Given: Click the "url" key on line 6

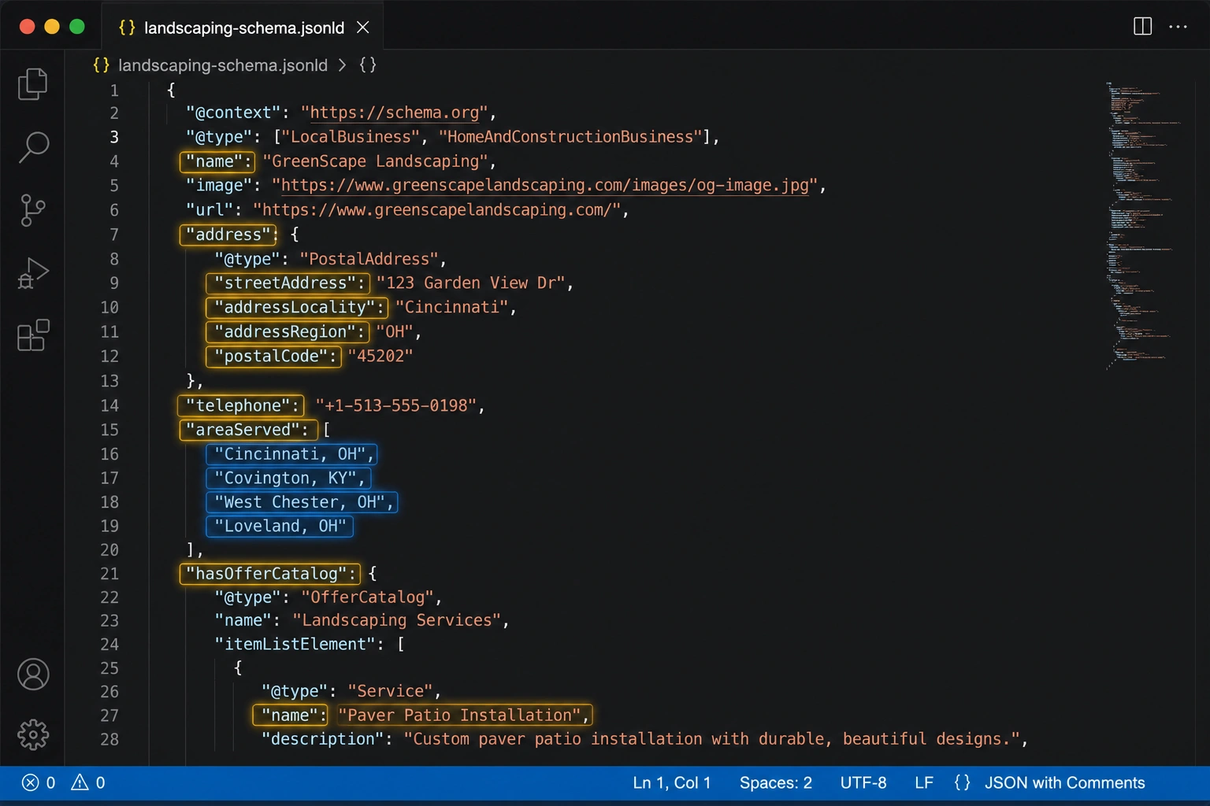Looking at the screenshot, I should (210, 210).
